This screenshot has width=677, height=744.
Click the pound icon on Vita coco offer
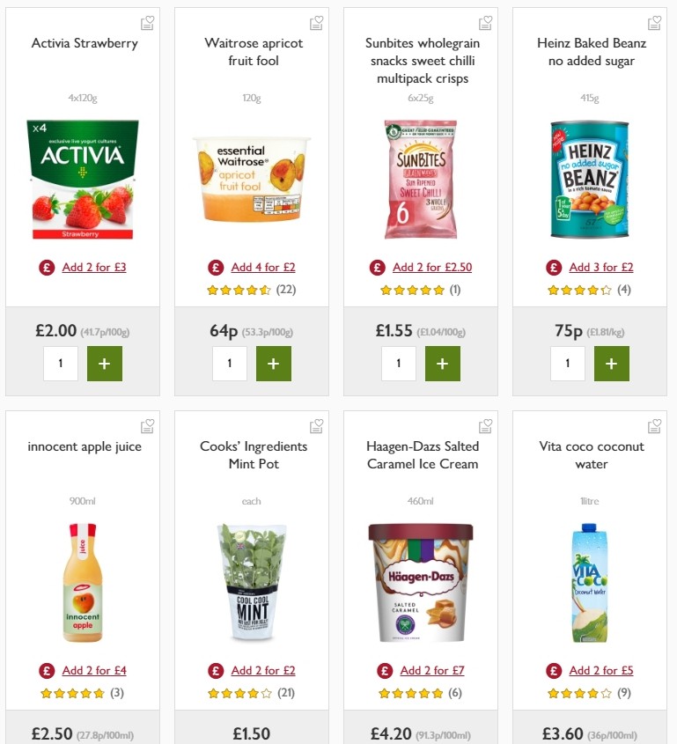(x=553, y=670)
